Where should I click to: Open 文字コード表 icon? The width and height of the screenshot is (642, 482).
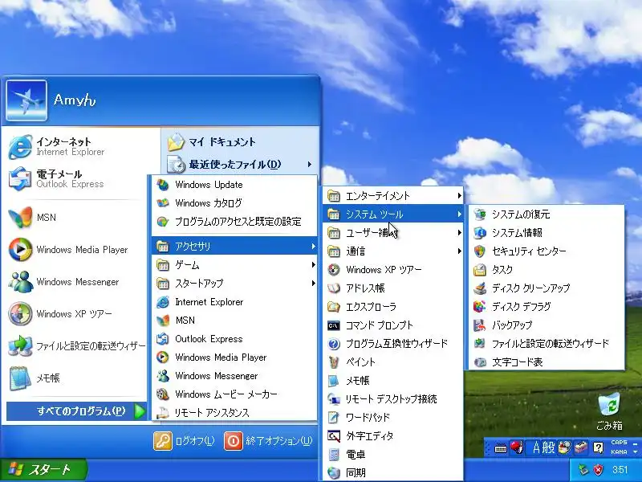[480, 362]
